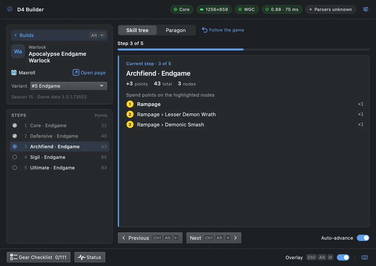Viewport: 376px width, 266px height.
Task: Switch to the Skill tree tab
Action: click(137, 30)
